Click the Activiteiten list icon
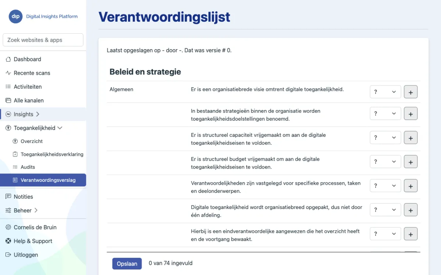This screenshot has height=275, width=441. (8, 87)
